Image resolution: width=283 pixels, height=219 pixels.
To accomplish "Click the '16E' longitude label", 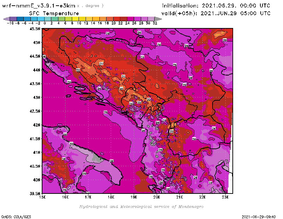I will 65,197.
